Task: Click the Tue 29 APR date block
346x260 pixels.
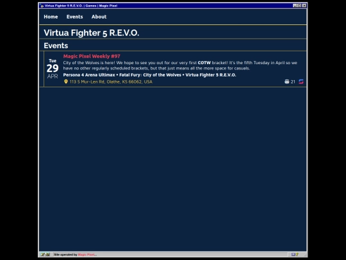Action: click(53, 69)
